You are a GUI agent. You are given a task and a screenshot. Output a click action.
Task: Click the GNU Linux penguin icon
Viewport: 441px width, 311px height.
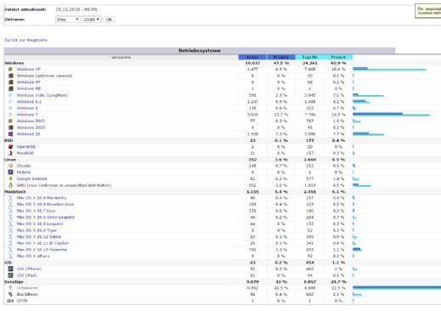pos(10,185)
